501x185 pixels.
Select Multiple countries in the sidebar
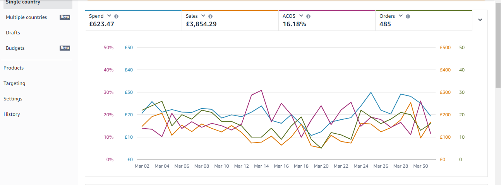[x=26, y=17]
